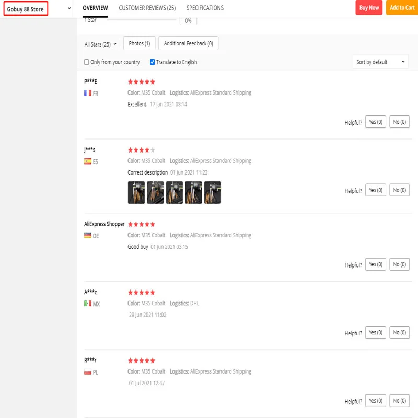The height and width of the screenshot is (418, 418).
Task: Switch to Customer Reviews (25) tab
Action: [147, 8]
